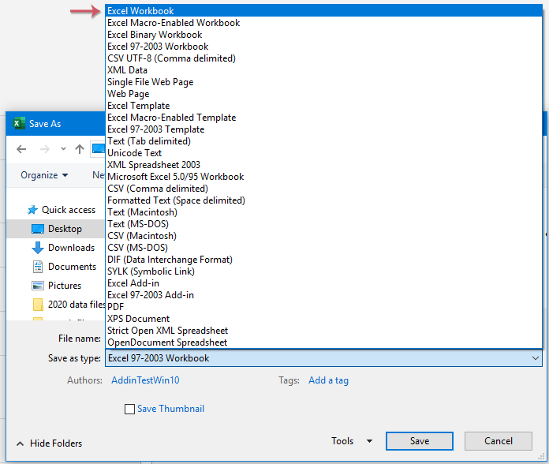Viewport: 549px width, 464px height.
Task: Click the back navigation arrow
Action: pyautogui.click(x=21, y=149)
